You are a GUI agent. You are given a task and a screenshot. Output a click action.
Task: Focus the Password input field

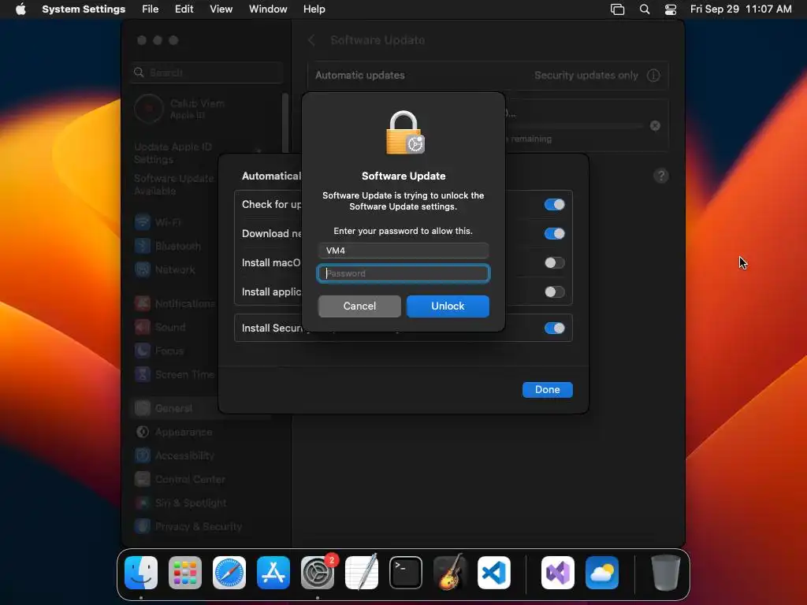403,273
